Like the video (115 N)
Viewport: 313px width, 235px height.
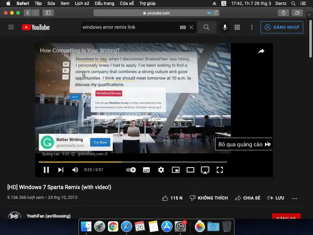[172, 198]
